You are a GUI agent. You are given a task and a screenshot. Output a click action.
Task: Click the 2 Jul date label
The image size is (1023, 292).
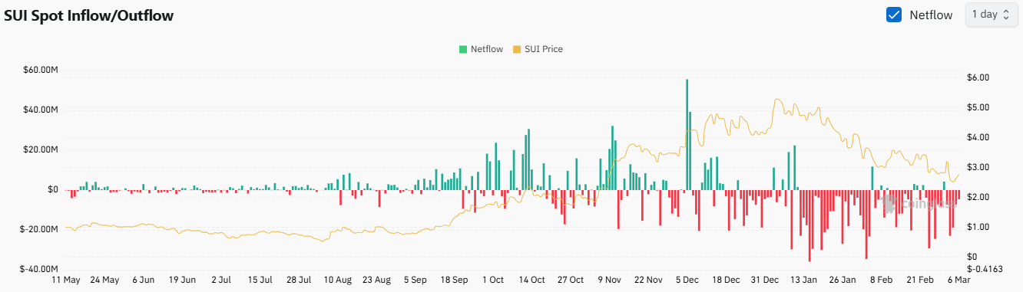pos(221,281)
